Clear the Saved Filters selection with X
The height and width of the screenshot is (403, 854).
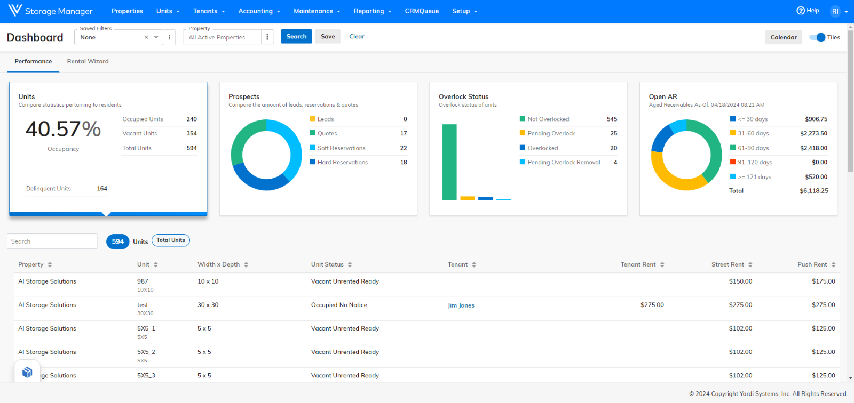click(146, 37)
